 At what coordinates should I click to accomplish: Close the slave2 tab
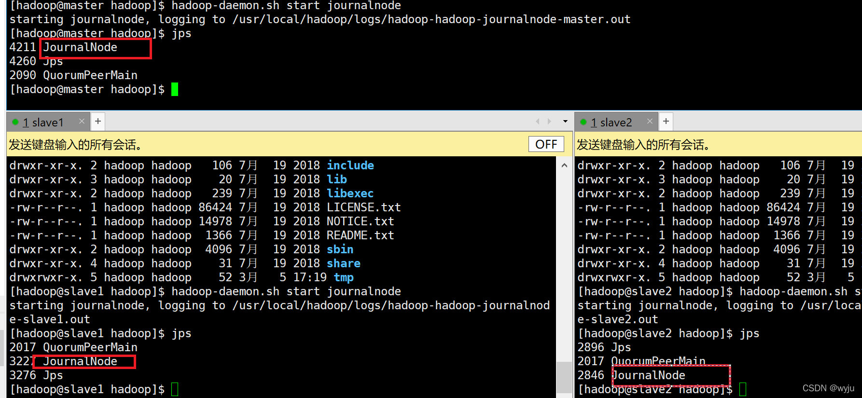650,121
